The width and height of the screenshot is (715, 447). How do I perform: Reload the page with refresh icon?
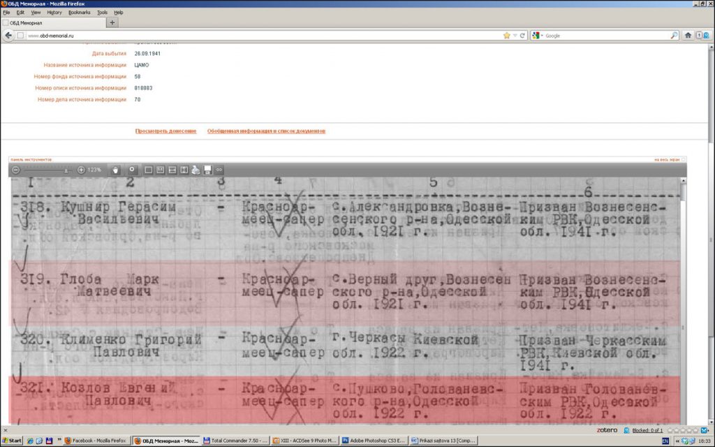522,35
